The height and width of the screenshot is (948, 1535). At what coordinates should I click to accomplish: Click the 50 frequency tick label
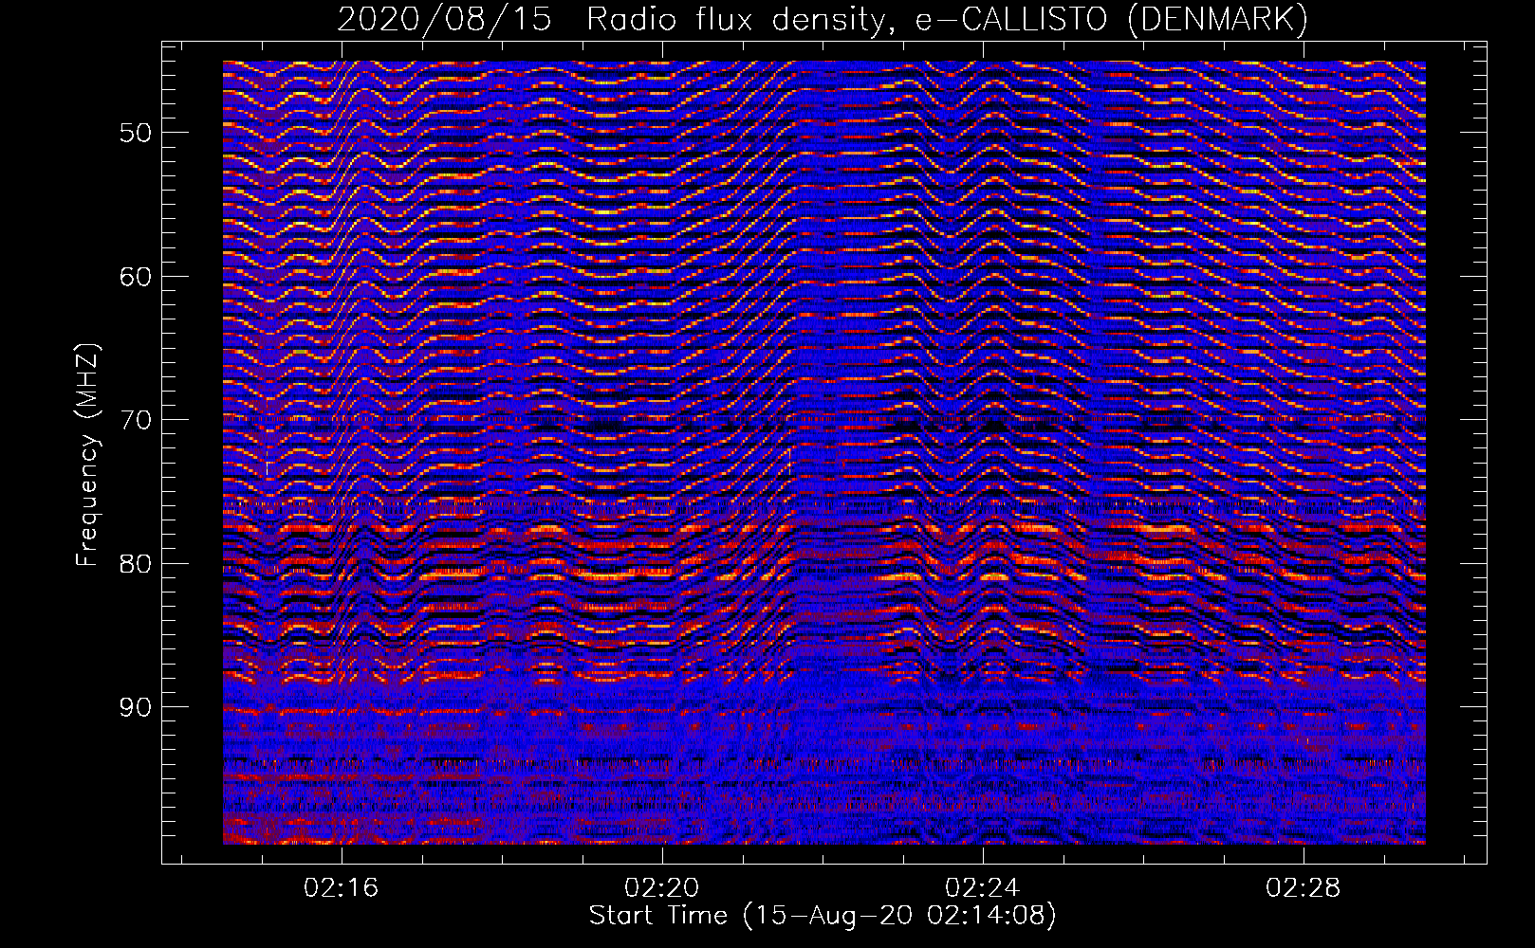pyautogui.click(x=135, y=133)
